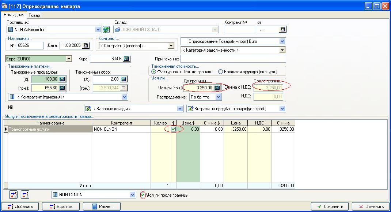Open calculator for customs procedures dollar amount
This screenshot has height=212, width=391.
pyautogui.click(x=62, y=79)
